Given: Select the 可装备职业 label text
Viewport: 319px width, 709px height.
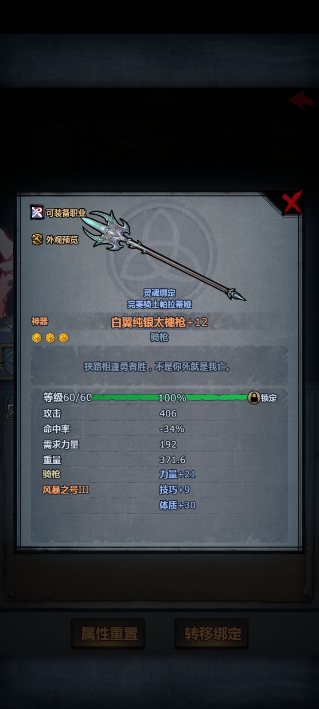Looking at the screenshot, I should pyautogui.click(x=66, y=213).
